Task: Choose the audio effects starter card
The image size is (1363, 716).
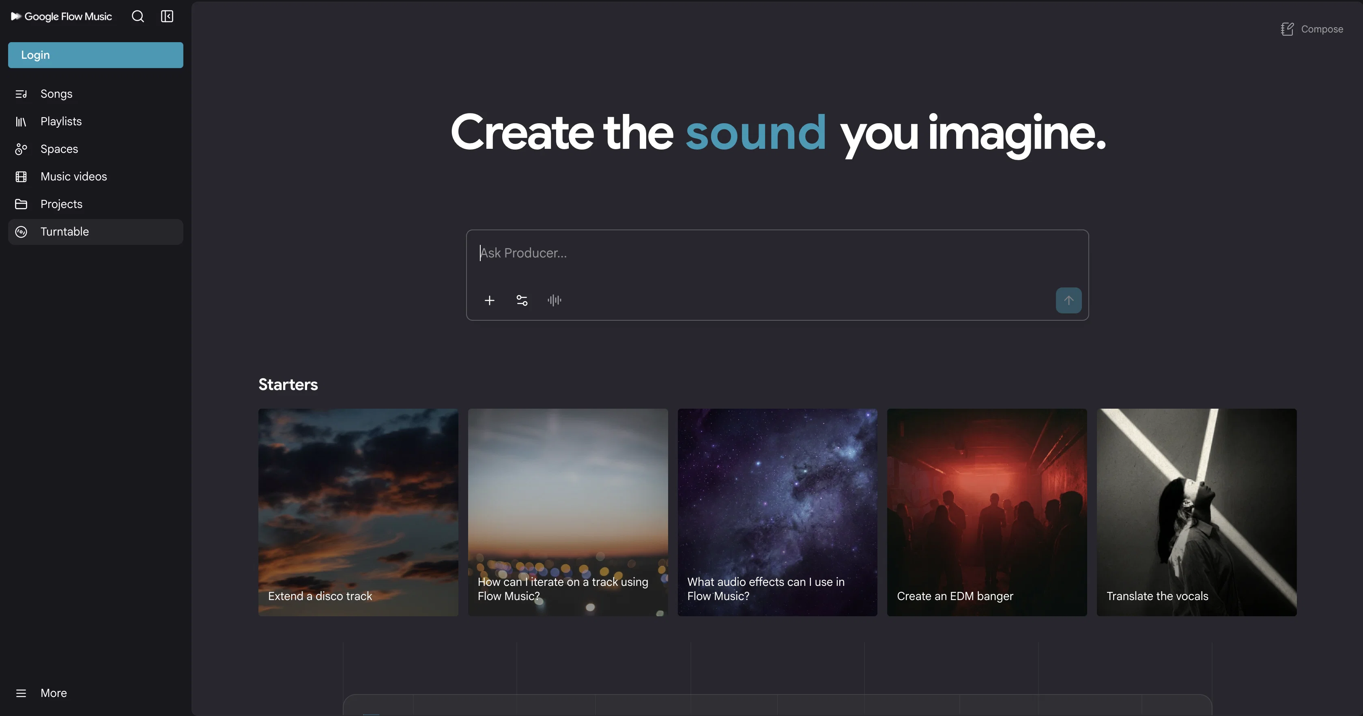Action: coord(777,512)
